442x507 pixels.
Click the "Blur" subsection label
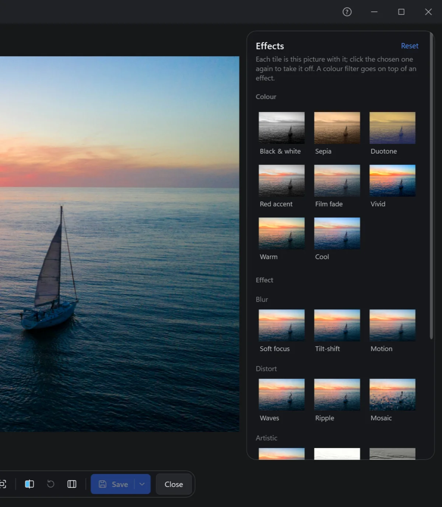click(x=262, y=300)
